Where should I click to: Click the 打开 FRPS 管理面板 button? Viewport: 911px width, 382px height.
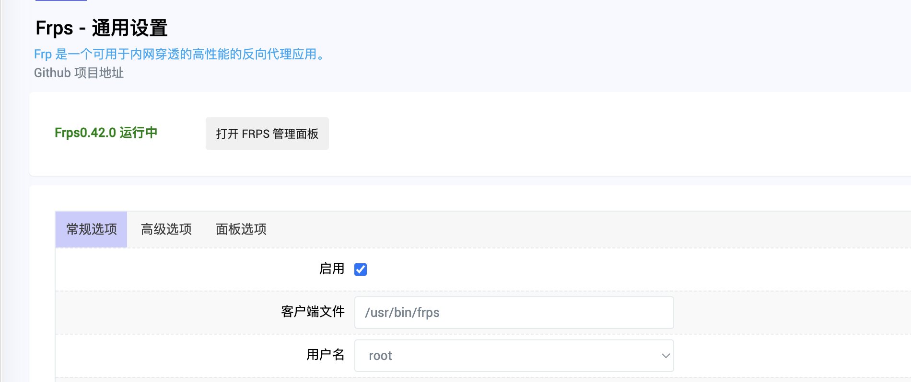(267, 134)
